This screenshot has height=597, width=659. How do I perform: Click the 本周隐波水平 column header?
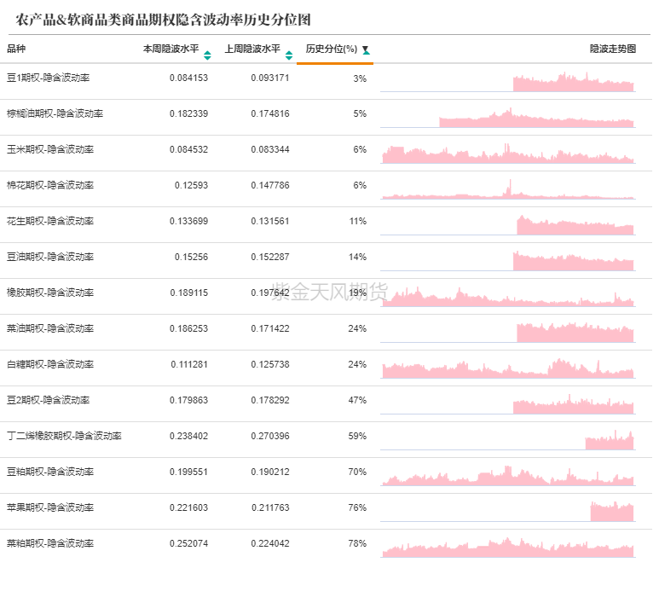171,49
